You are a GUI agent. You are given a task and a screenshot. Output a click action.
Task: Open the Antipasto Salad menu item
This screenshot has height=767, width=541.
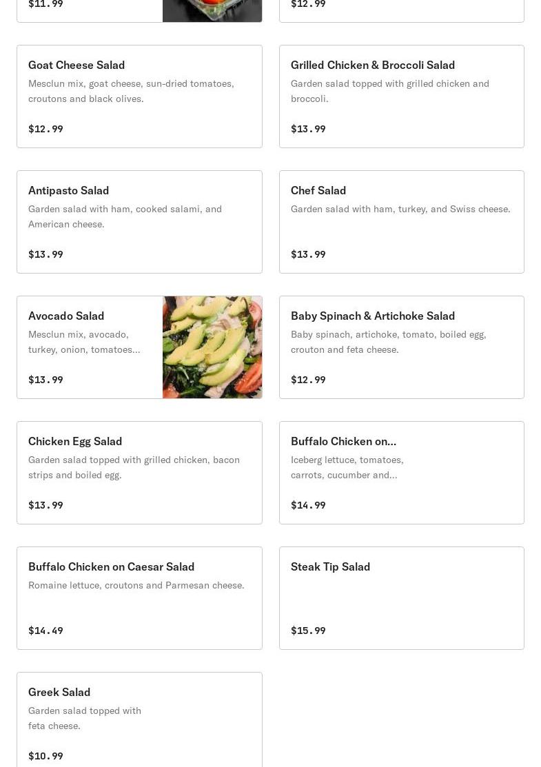click(x=139, y=222)
